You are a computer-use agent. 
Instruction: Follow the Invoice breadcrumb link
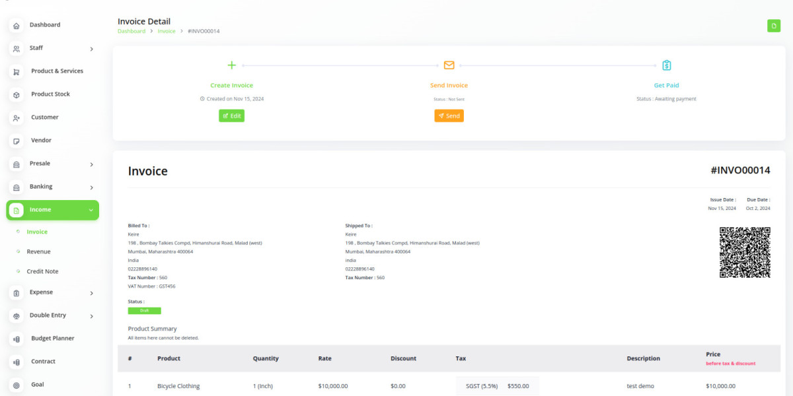(x=167, y=31)
